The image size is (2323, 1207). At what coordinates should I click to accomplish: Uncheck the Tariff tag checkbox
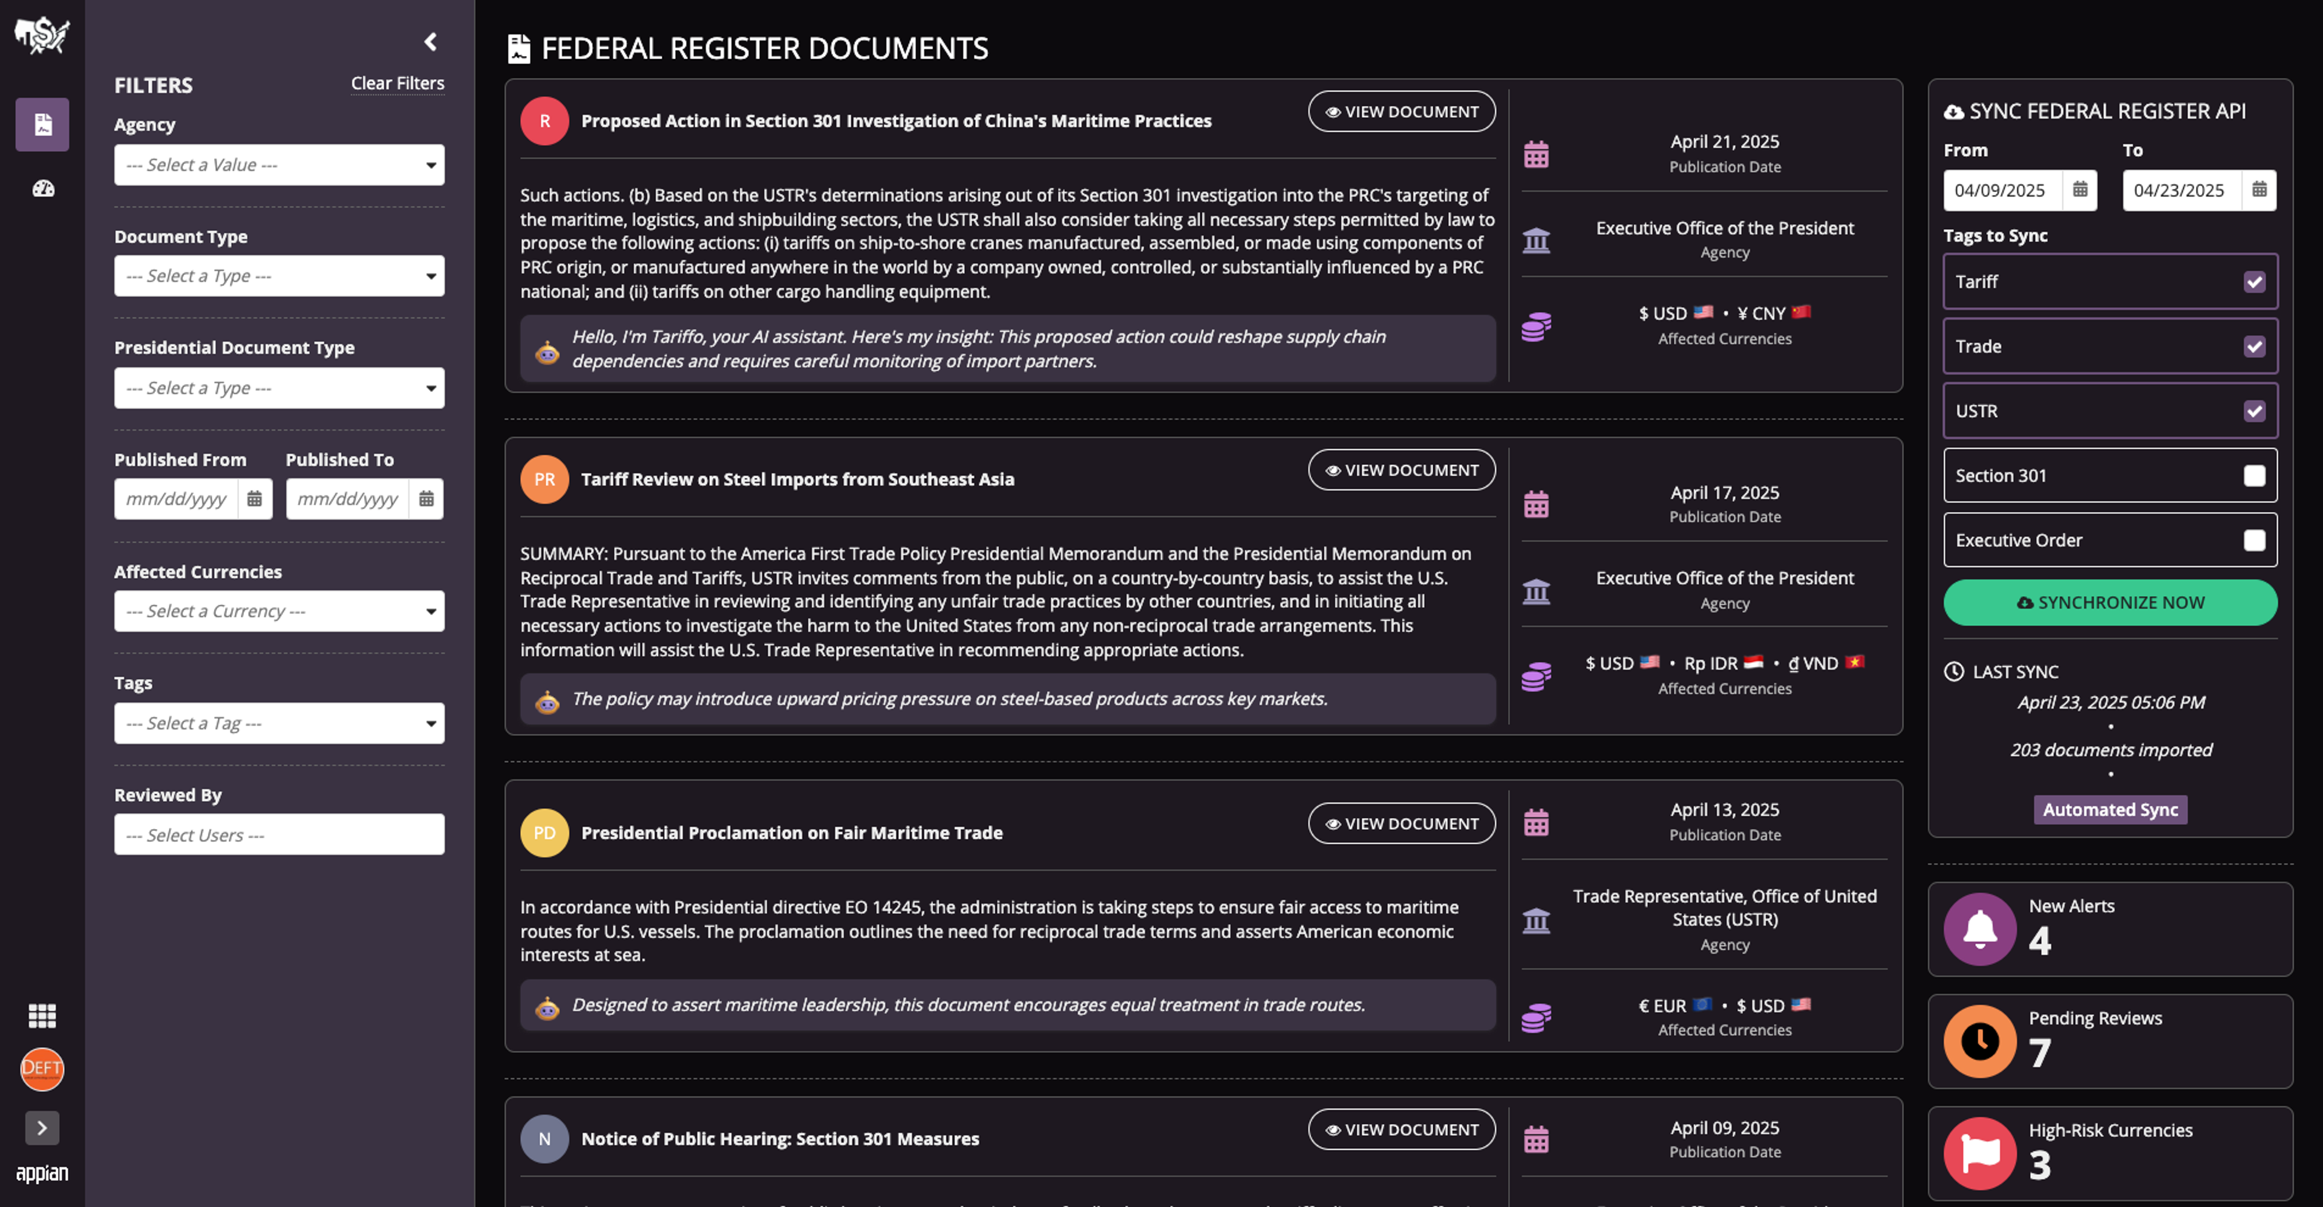pos(2255,282)
